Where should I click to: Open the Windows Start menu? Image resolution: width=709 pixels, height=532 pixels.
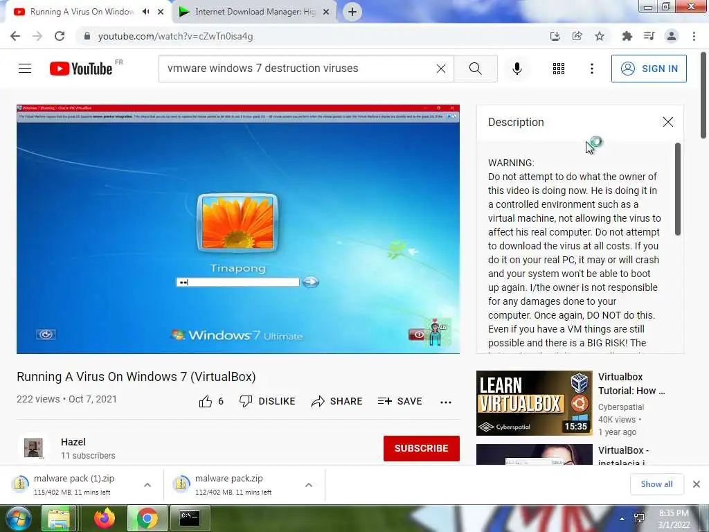17,518
